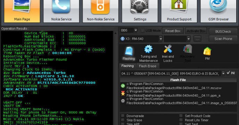Open the Settings gear section
239x125 pixels.
pos(140,11)
